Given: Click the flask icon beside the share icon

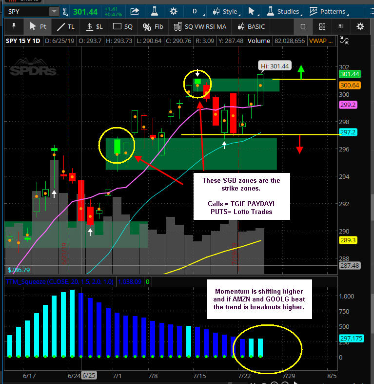Looking at the screenshot, I should pyautogui.click(x=154, y=11).
